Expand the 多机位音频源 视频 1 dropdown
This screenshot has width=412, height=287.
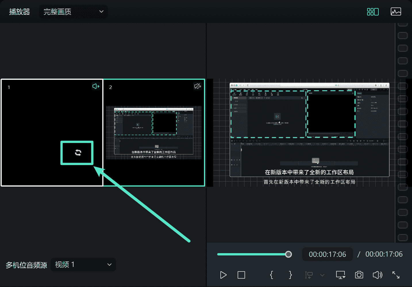coord(83,265)
